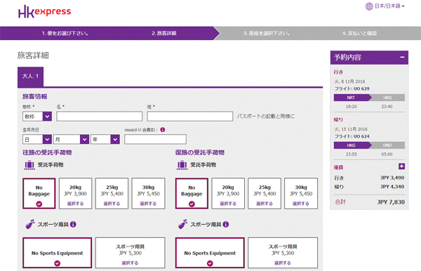The width and height of the screenshot is (421, 271).
Task: Select outbound No Baggage option
Action: coord(39,193)
